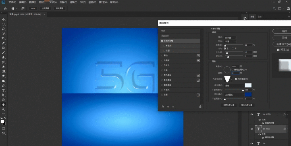The image size is (291, 146).
Task: Click the delete effect trash icon
Action: click(x=200, y=107)
